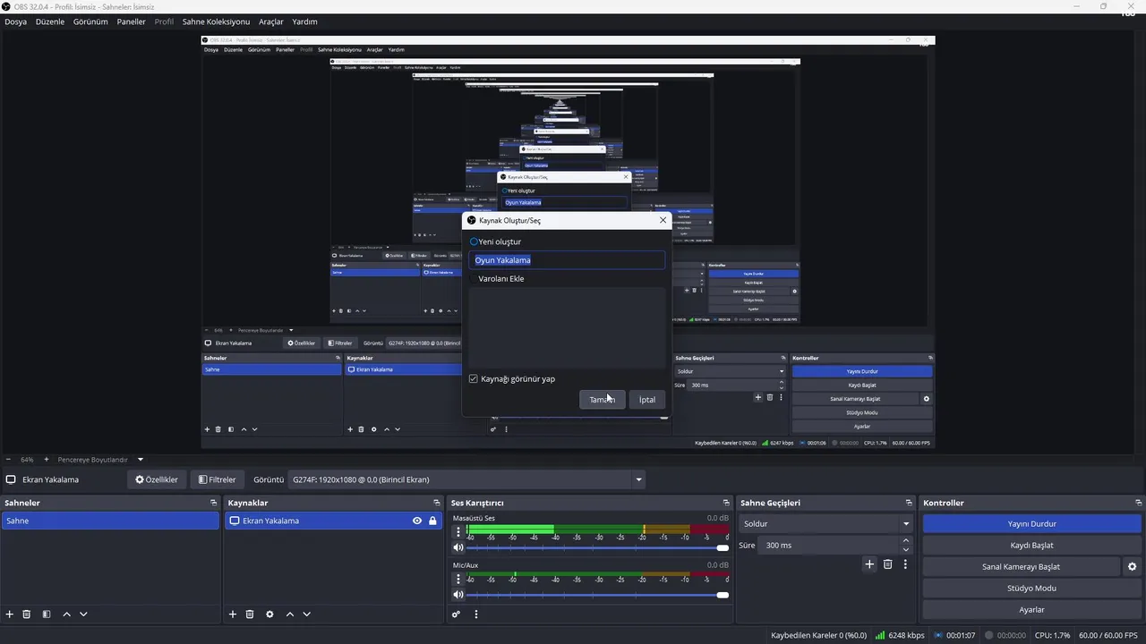
Task: Click Yayını Durdur to stop streaming
Action: click(1032, 523)
